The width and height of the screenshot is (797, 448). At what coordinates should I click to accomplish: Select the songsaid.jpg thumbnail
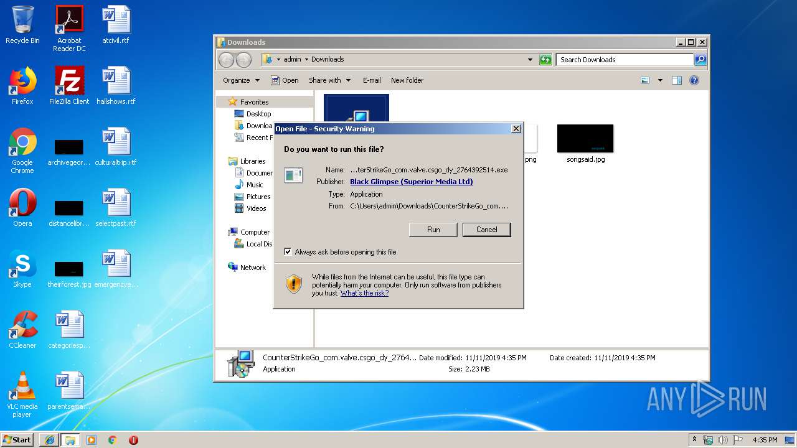click(x=585, y=138)
